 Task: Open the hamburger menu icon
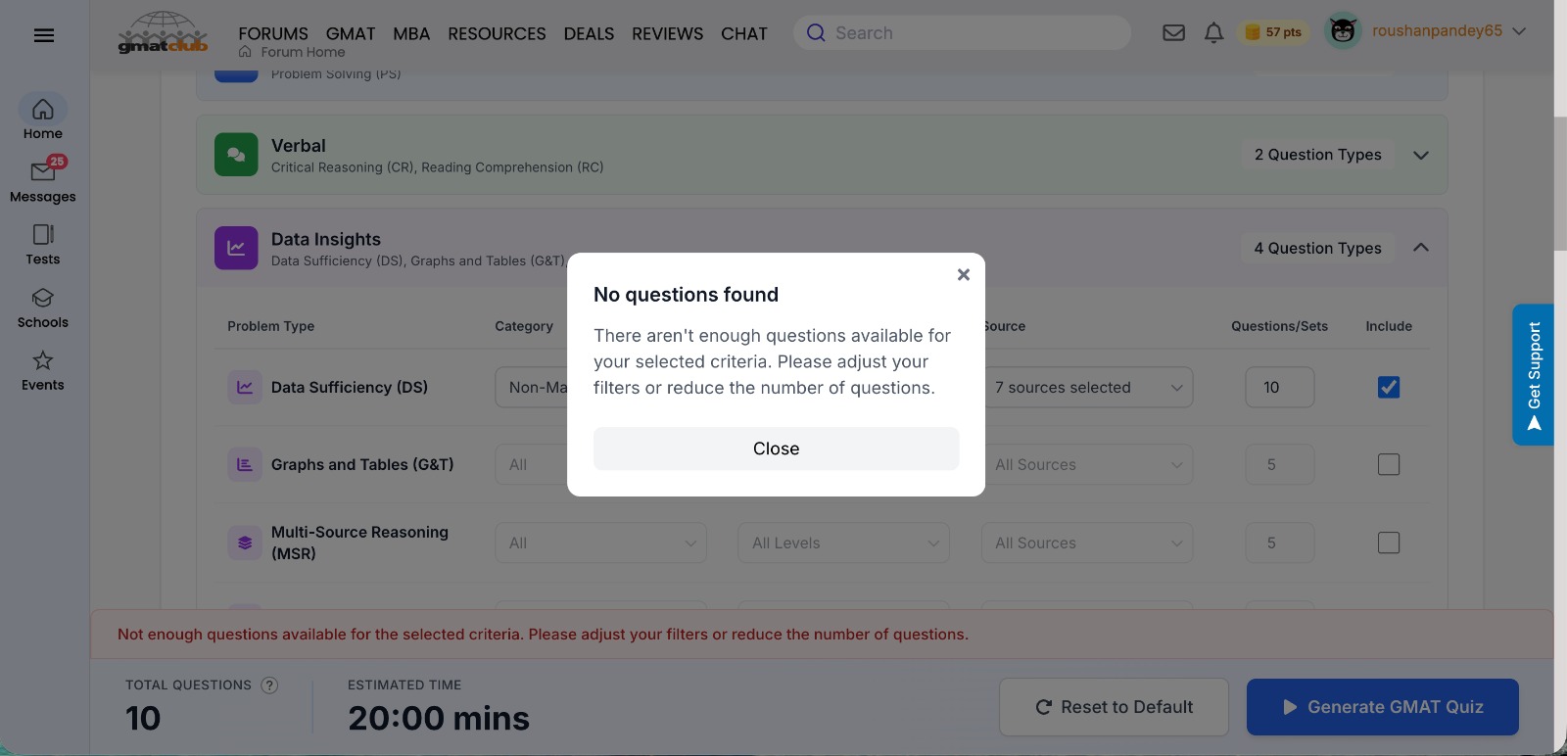(43, 35)
